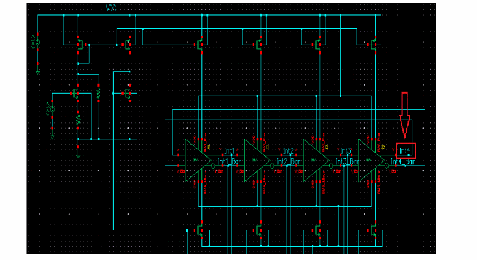Select the PMOS current source above the Int2 inverter
The image size is (477, 260).
[x=259, y=45]
